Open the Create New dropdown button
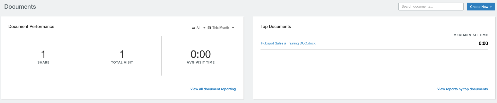This screenshot has width=497, height=103. pos(481,7)
